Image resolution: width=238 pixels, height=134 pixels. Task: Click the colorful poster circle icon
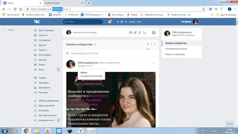click(x=154, y=32)
